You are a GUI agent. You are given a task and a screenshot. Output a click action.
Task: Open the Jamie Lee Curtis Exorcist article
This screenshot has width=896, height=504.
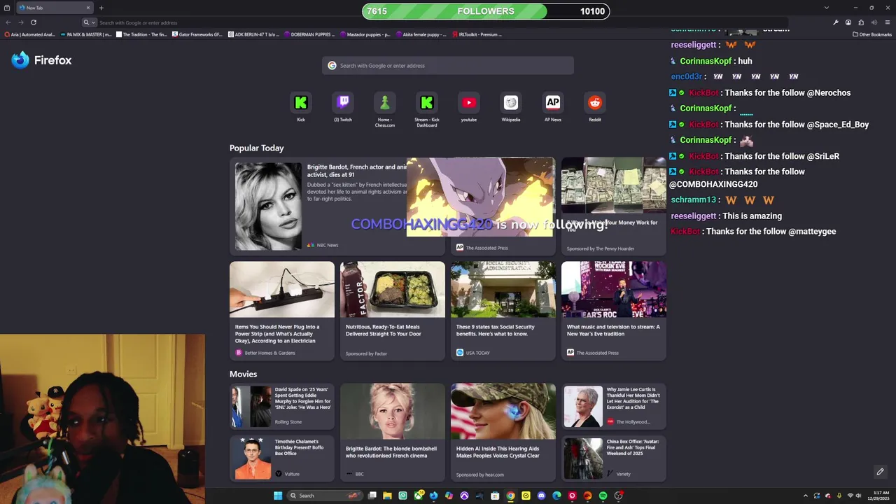click(x=614, y=407)
